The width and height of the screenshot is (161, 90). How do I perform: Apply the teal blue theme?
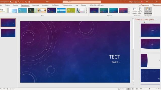[22, 10]
